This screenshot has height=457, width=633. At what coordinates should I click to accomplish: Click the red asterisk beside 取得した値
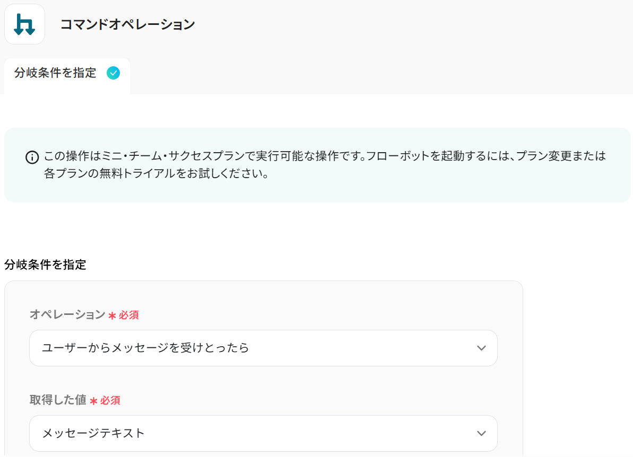coord(93,401)
